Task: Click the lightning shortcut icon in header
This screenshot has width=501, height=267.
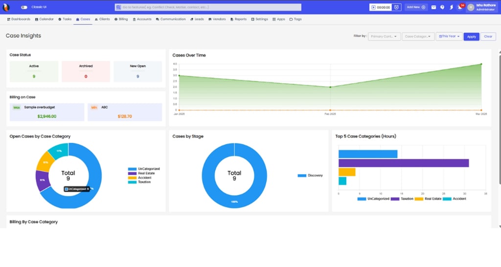Action: tap(451, 7)
